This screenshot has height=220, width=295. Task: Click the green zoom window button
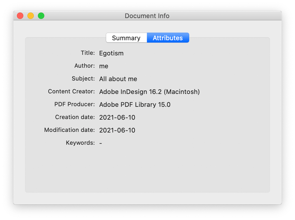click(41, 16)
